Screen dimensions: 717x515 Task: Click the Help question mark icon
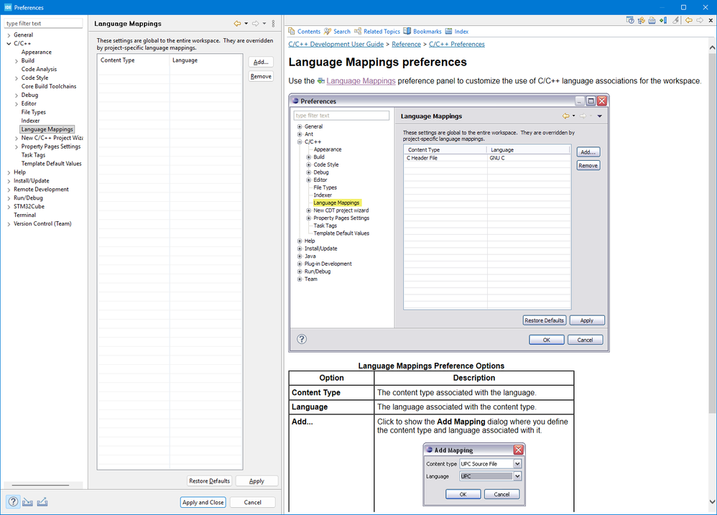coord(12,502)
